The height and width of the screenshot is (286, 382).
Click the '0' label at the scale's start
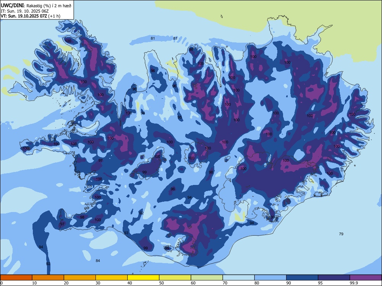click(x=2, y=283)
